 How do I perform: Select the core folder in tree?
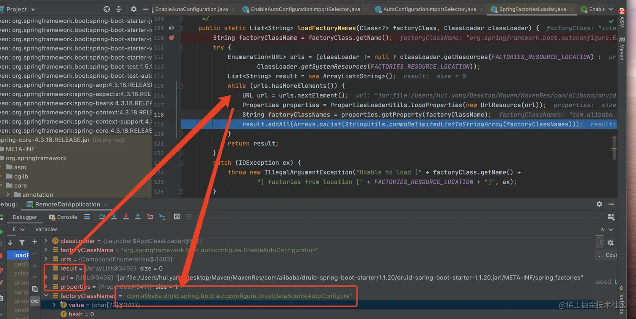click(x=20, y=186)
